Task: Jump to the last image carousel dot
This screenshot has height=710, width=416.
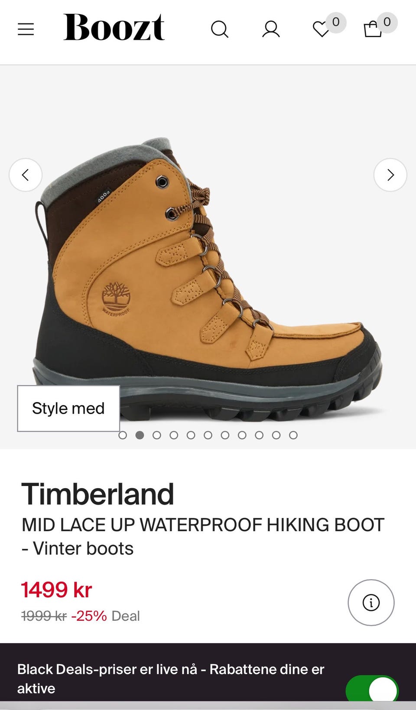Action: (293, 435)
